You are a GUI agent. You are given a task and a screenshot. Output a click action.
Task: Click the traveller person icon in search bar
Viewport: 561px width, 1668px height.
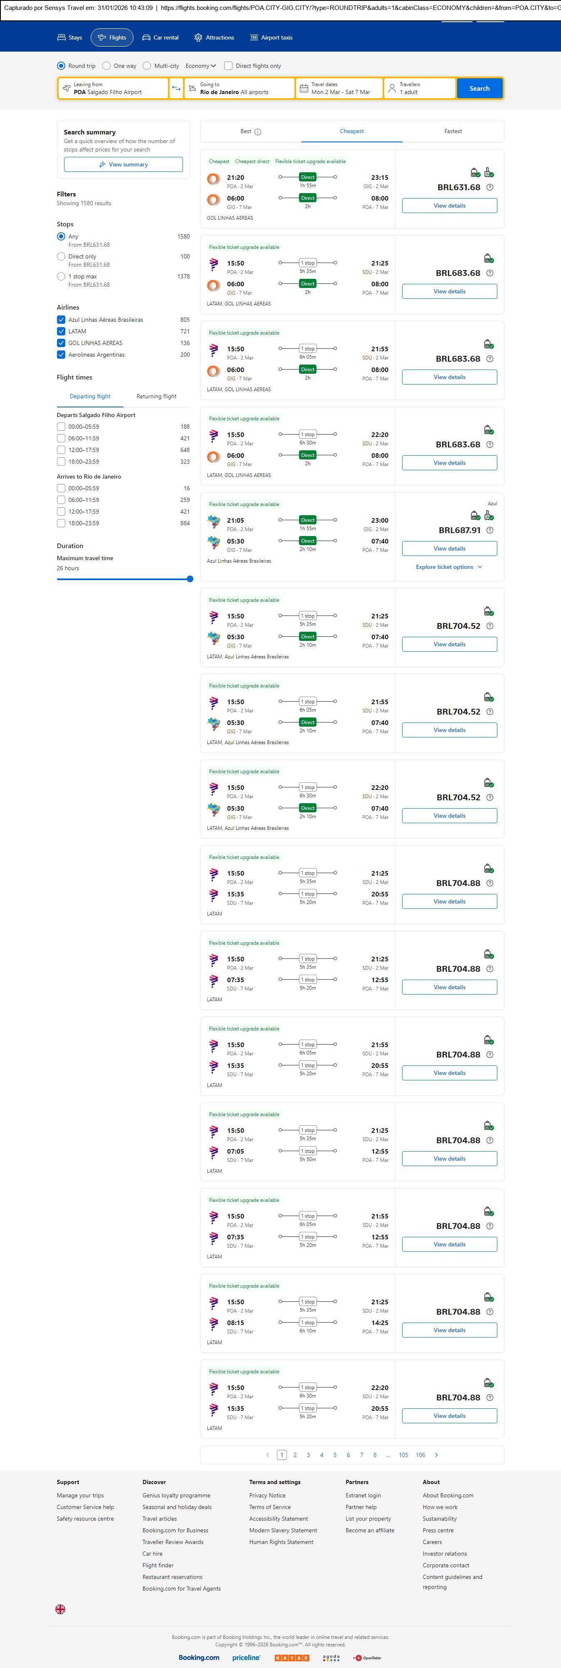pos(391,88)
